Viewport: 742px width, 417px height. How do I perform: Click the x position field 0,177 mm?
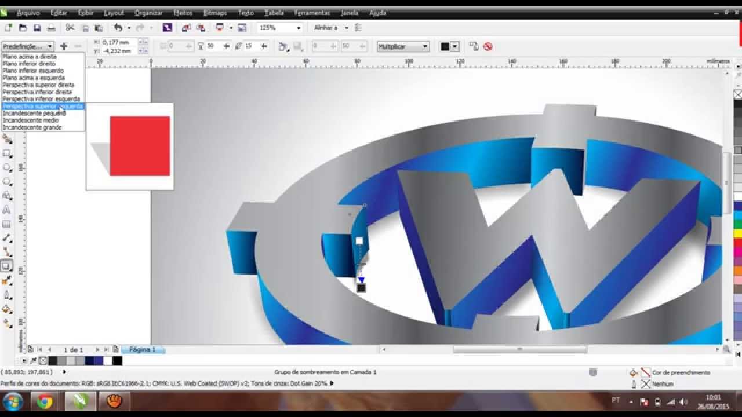119,42
